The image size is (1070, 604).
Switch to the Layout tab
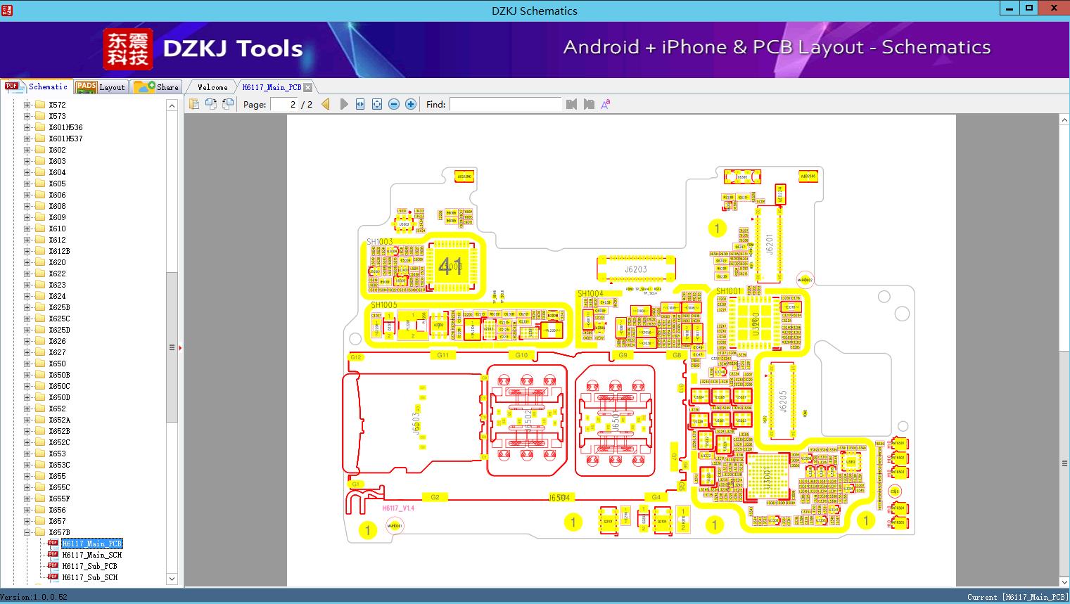pyautogui.click(x=101, y=87)
